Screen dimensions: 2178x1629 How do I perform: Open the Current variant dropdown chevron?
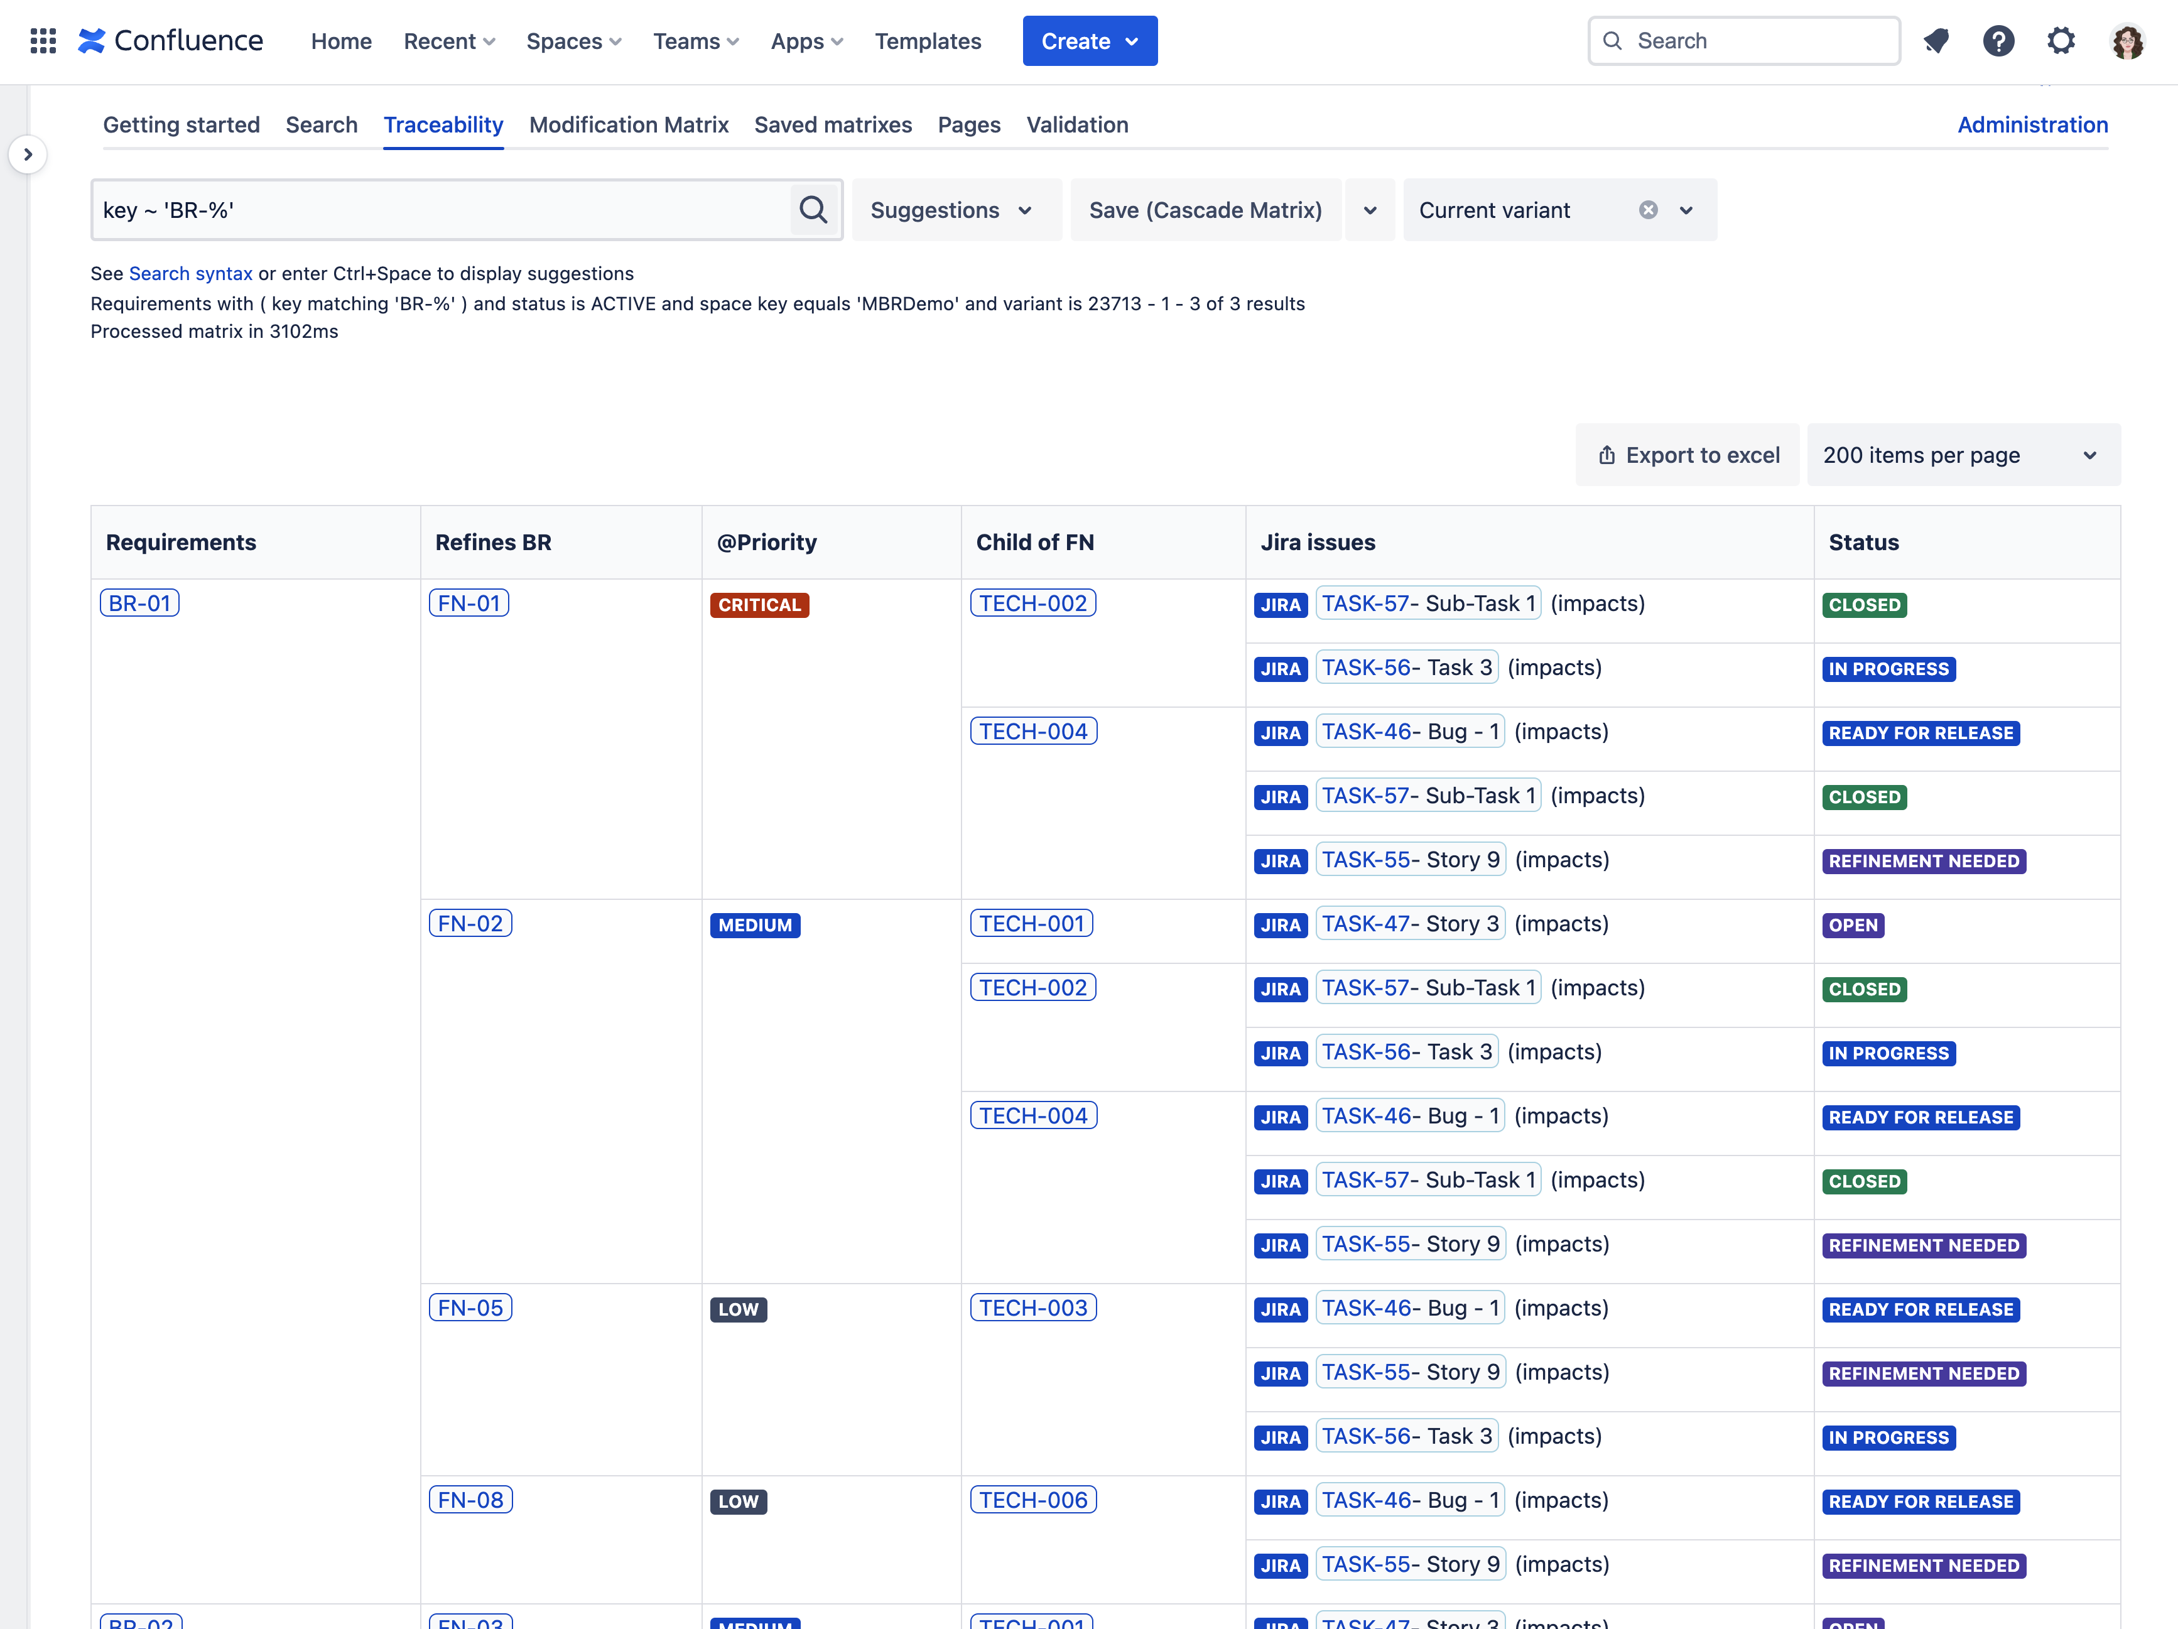click(x=1687, y=210)
